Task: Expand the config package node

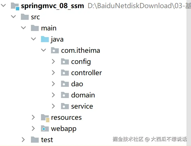Action: tap(54, 61)
